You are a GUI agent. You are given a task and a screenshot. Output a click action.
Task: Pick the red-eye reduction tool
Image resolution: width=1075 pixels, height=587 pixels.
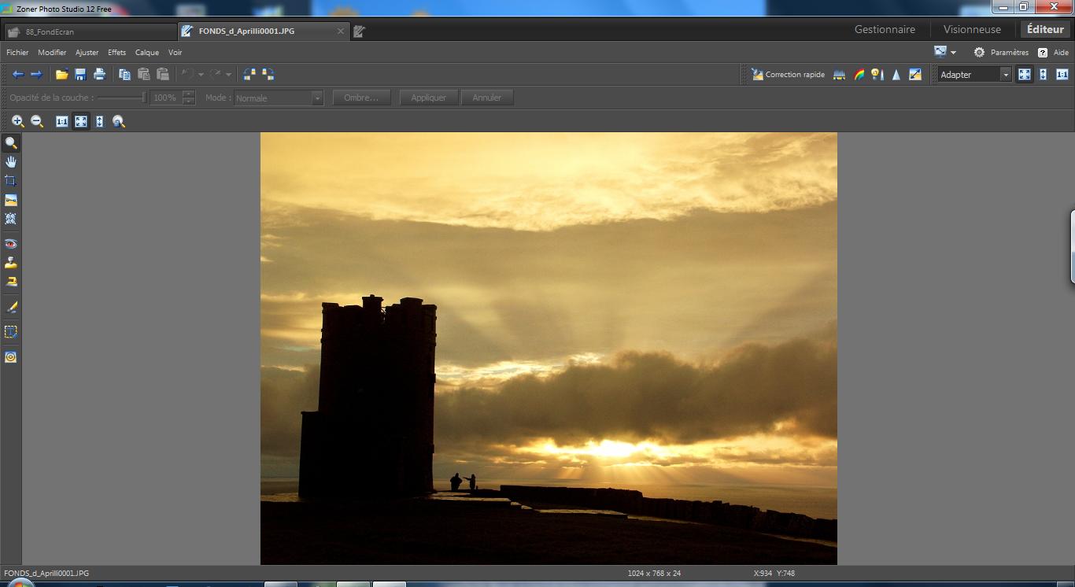coord(11,244)
